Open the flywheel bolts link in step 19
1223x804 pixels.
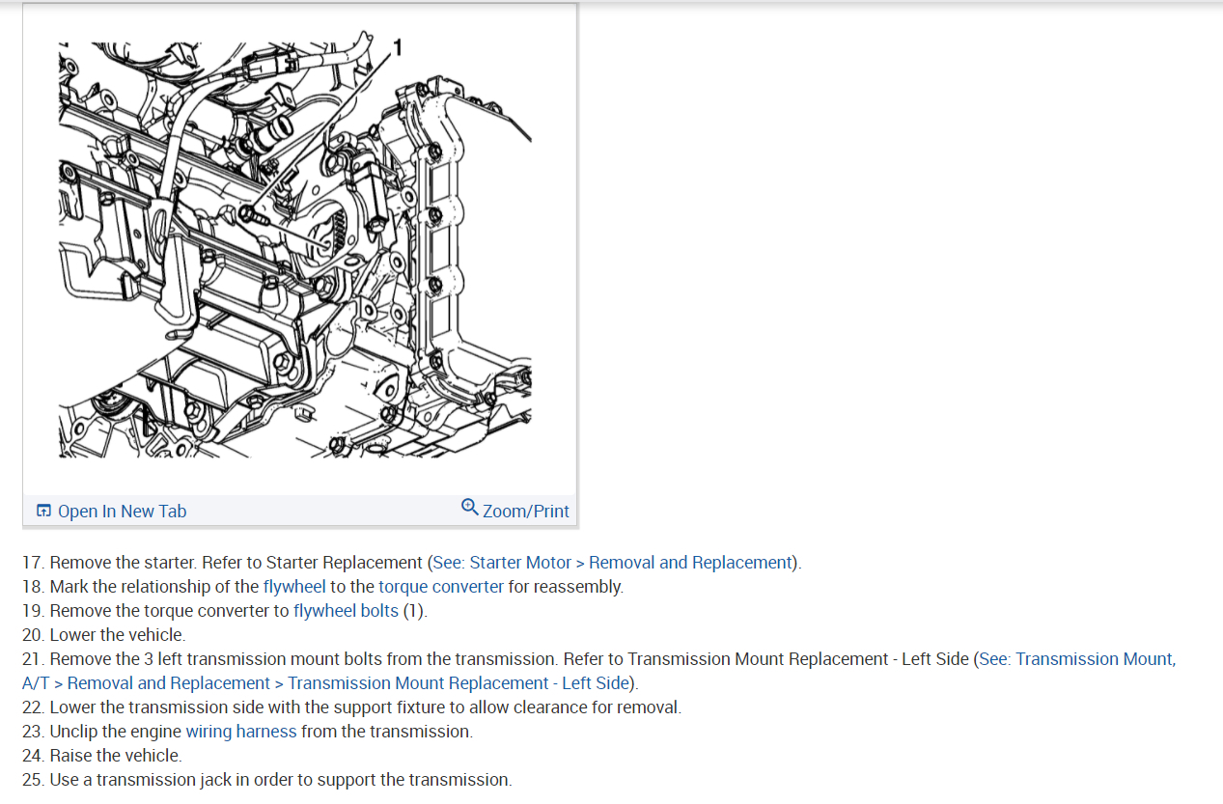(x=346, y=611)
